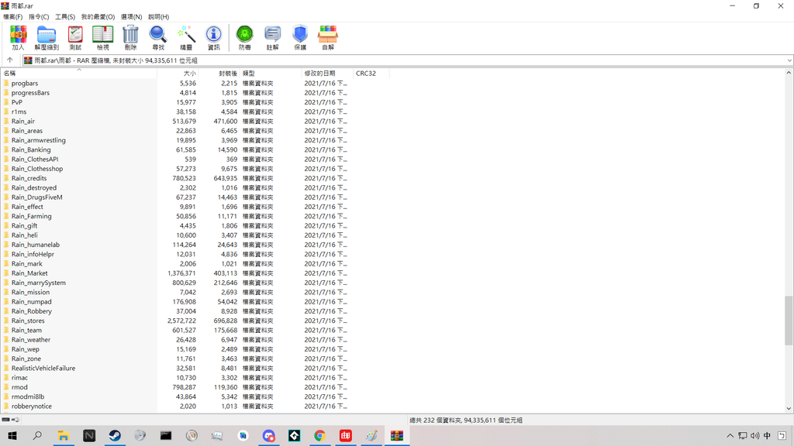Sort by the 大小 column header
This screenshot has height=446, width=794.
point(178,74)
